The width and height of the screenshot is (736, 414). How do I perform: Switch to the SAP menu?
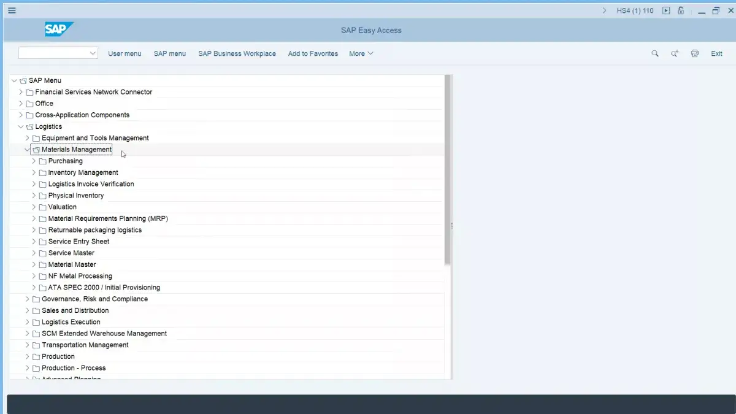coord(170,53)
